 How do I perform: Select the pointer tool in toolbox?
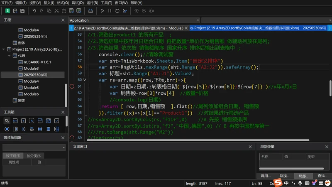coord(7,121)
